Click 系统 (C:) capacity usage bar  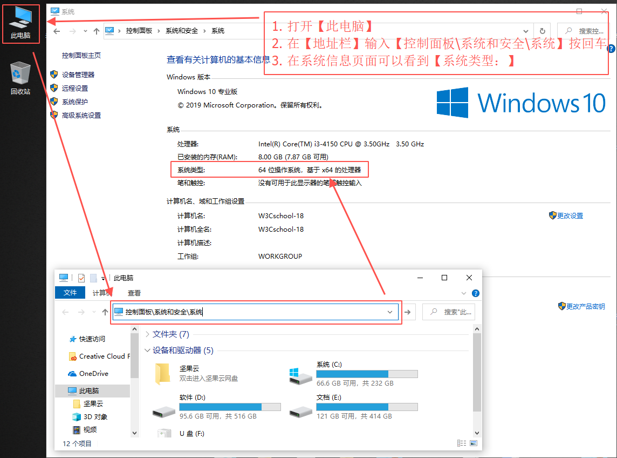click(x=367, y=374)
